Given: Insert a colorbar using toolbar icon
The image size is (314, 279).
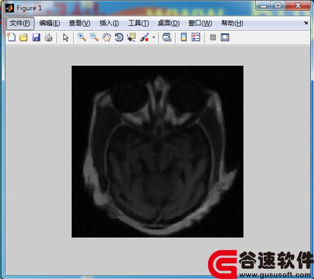Looking at the screenshot, I should point(184,37).
